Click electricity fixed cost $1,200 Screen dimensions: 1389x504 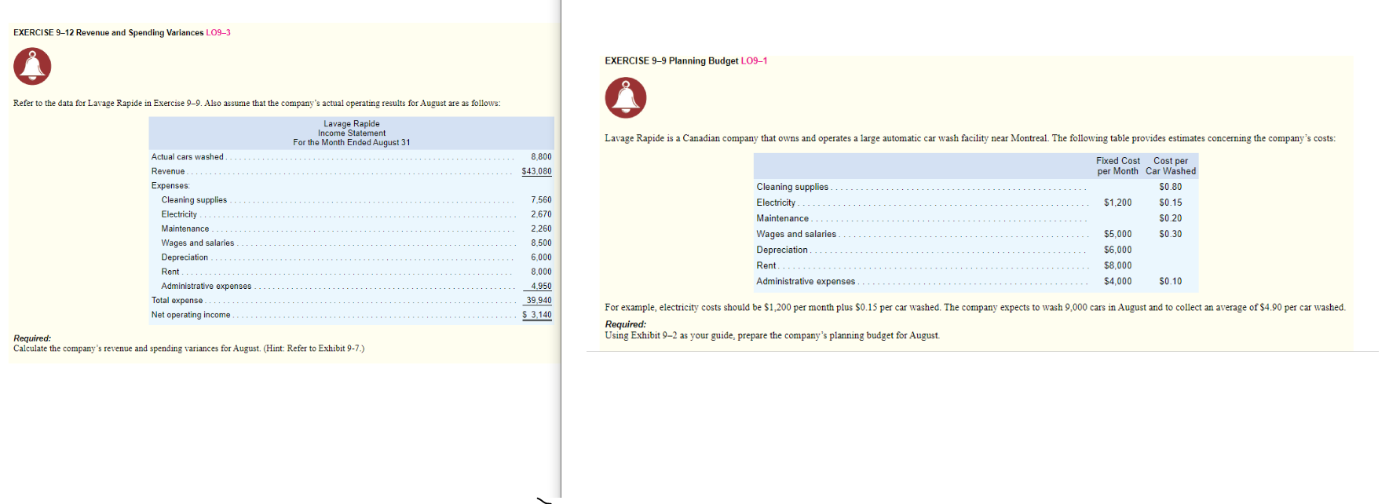(1117, 203)
